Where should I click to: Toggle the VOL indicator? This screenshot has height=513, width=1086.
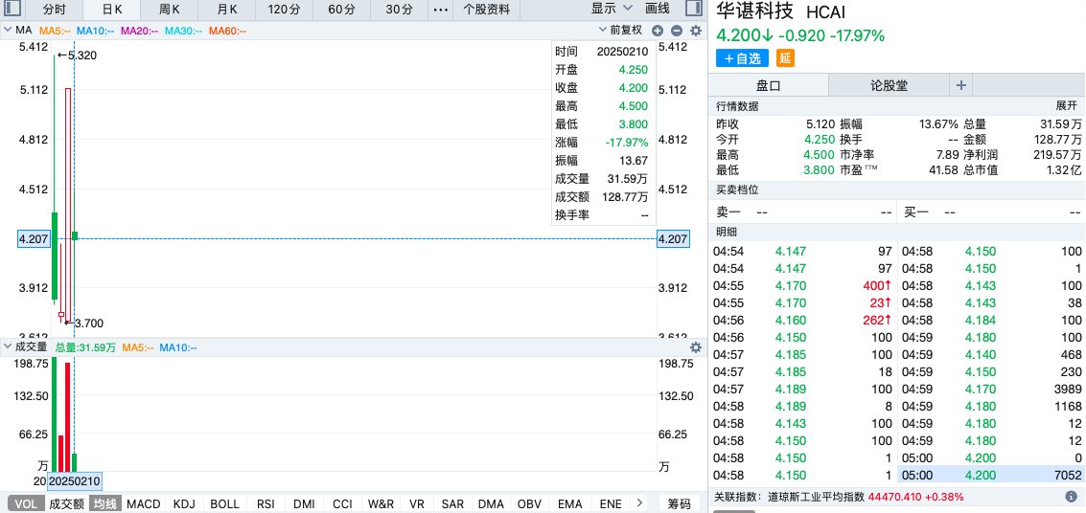click(26, 504)
